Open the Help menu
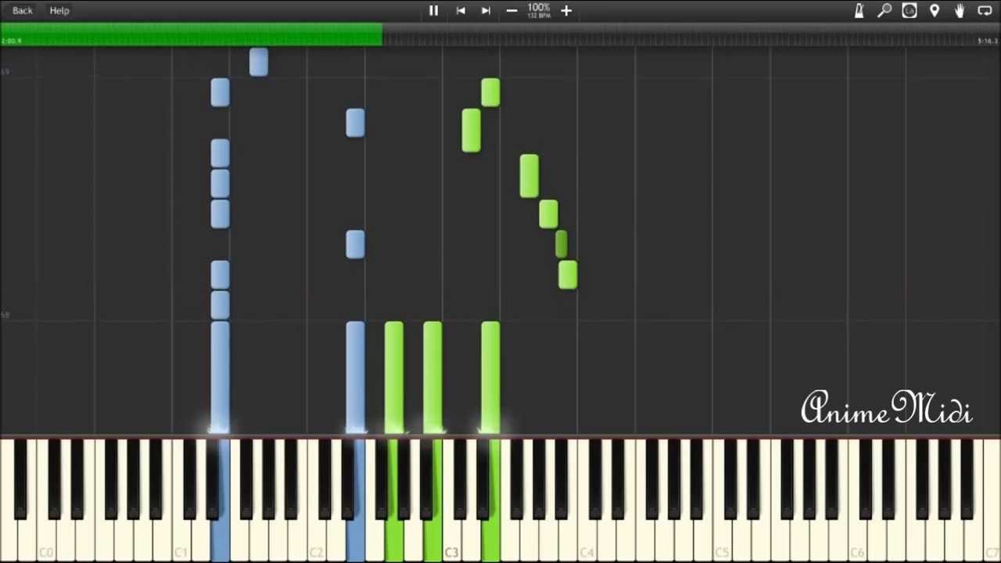Screen dimensions: 1001x563 (59, 10)
